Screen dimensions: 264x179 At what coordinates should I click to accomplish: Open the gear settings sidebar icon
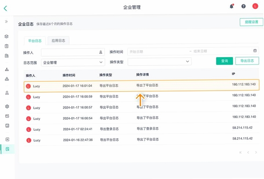(x=7, y=106)
